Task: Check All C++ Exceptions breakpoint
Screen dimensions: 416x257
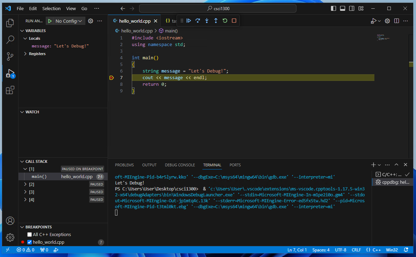Action: (29, 234)
